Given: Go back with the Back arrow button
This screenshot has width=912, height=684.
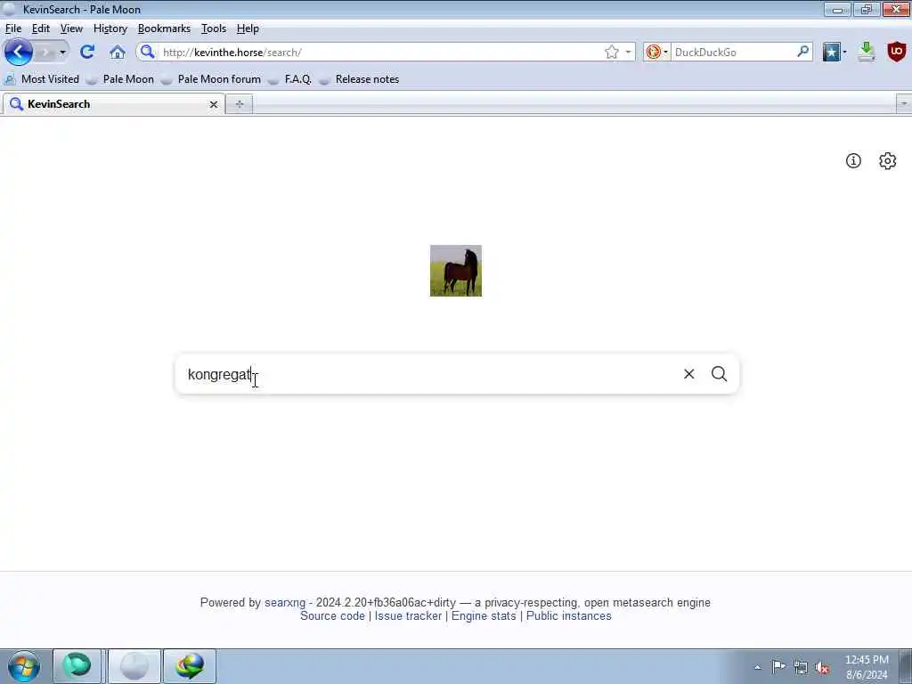Looking at the screenshot, I should pyautogui.click(x=19, y=53).
